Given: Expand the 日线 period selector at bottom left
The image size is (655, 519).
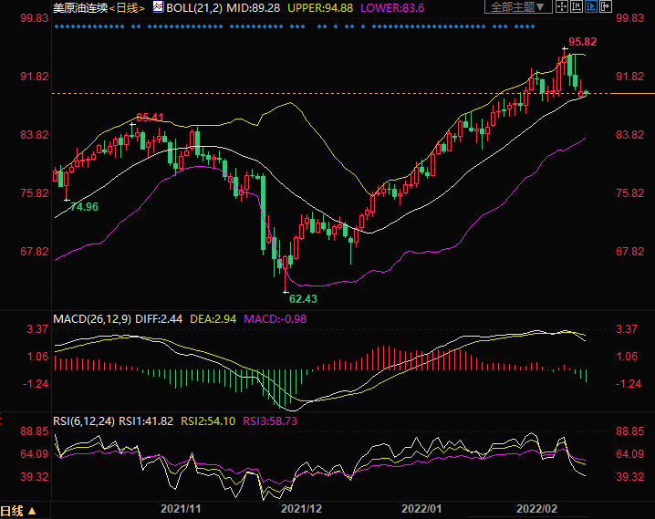Looking at the screenshot, I should point(18,511).
